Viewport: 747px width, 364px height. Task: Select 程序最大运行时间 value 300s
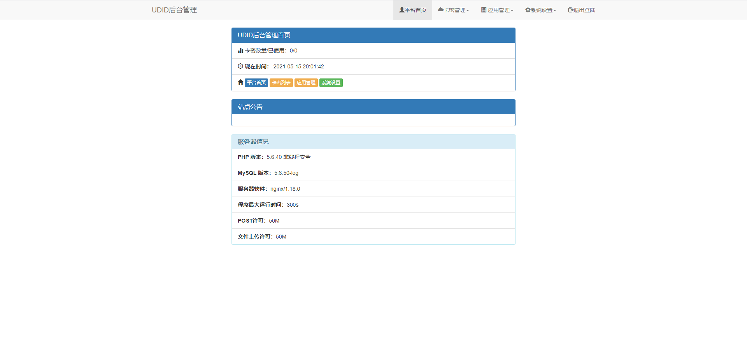(293, 205)
